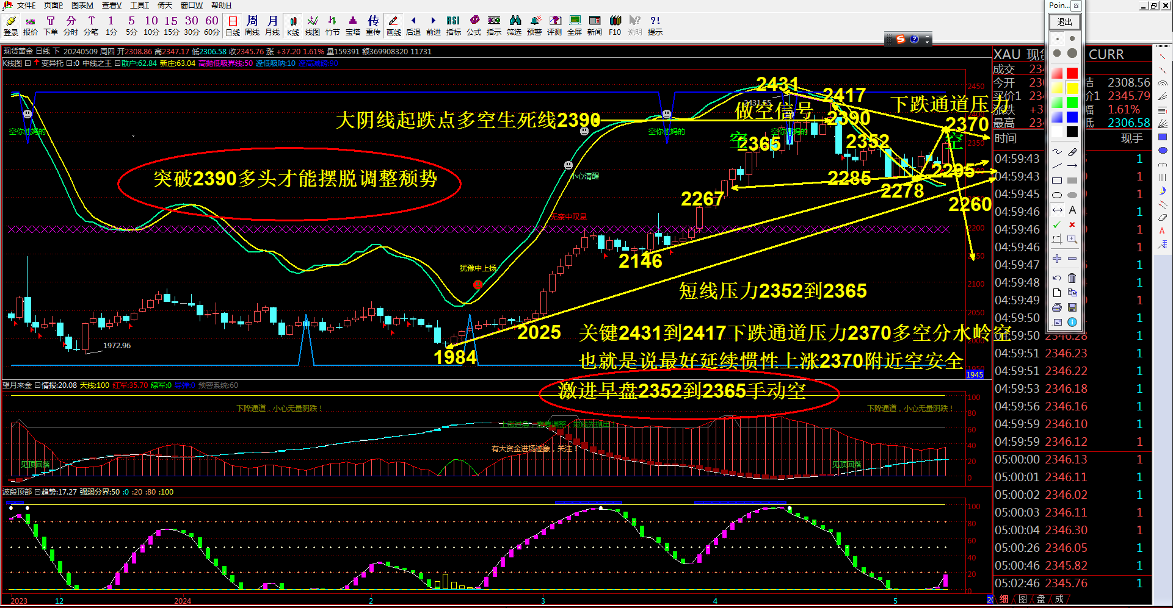Collapse the 望月来金 indicator header box
The image size is (1173, 608).
37,385
